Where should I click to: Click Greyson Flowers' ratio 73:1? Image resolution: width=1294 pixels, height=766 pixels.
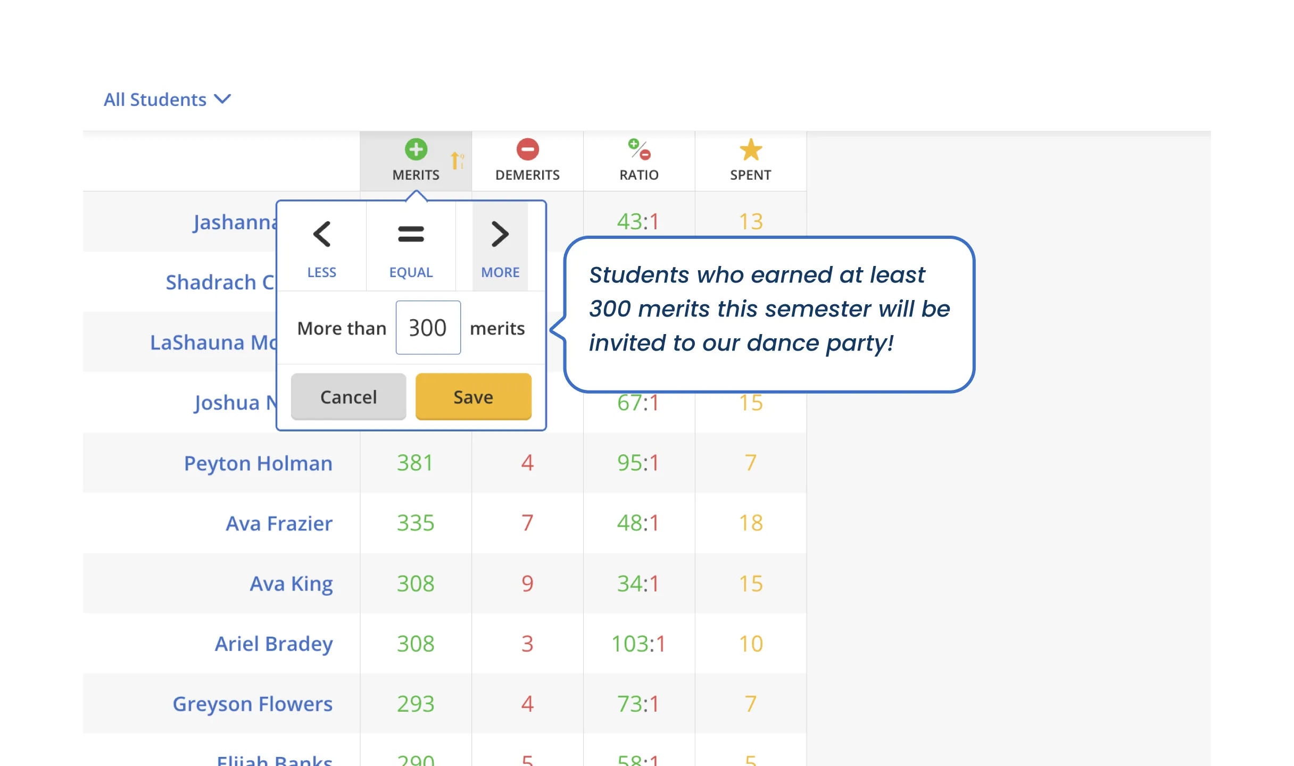[x=638, y=704]
